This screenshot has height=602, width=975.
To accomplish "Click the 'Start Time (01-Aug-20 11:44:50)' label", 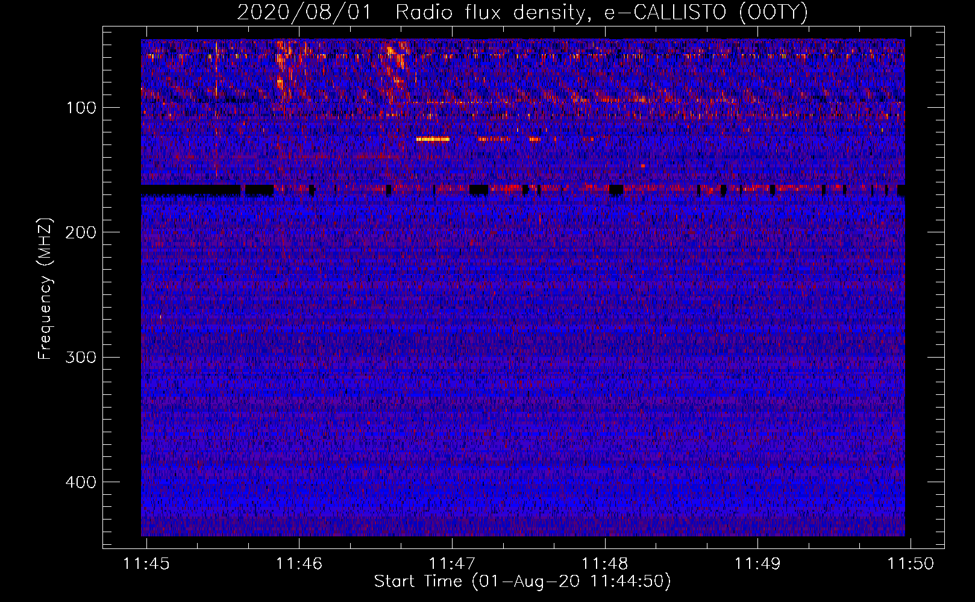I will coord(522,582).
